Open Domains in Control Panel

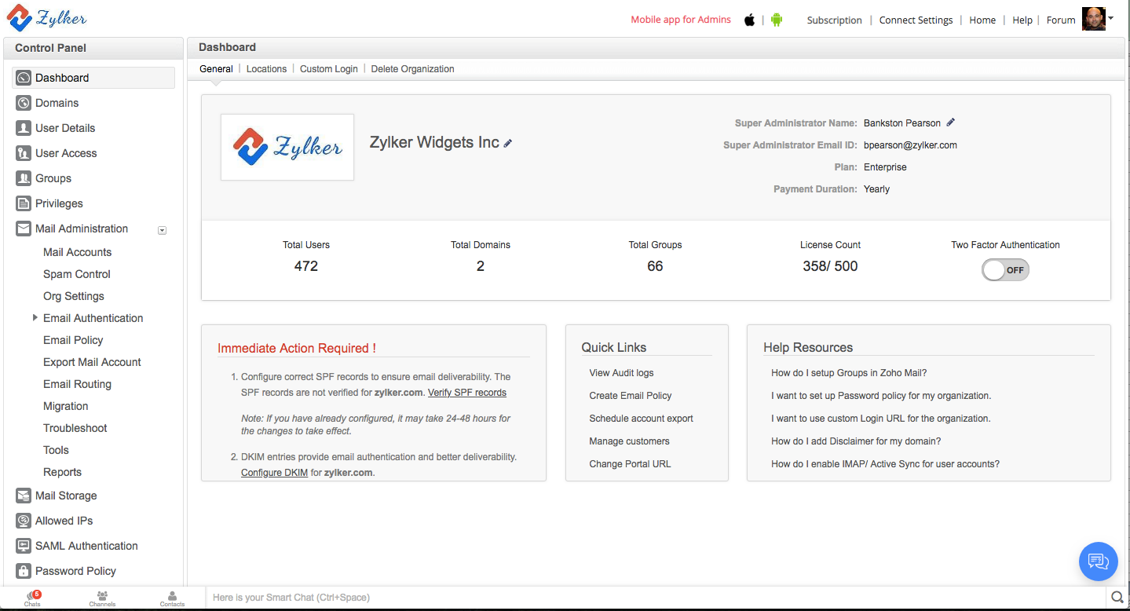57,103
